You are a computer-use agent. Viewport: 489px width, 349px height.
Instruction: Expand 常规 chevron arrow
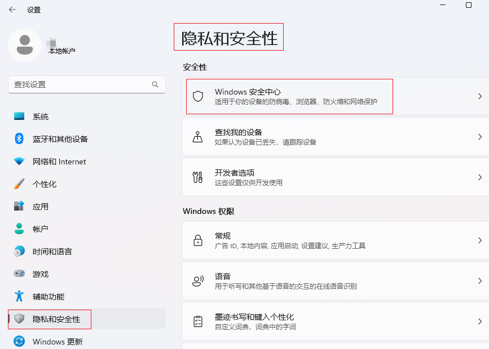pyautogui.click(x=480, y=240)
